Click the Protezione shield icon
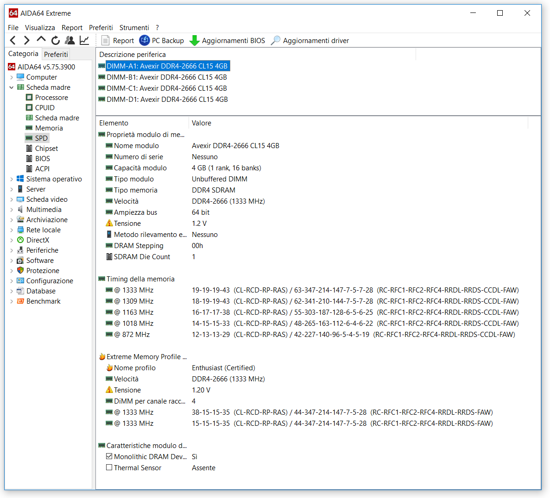This screenshot has height=498, width=550. pos(20,271)
